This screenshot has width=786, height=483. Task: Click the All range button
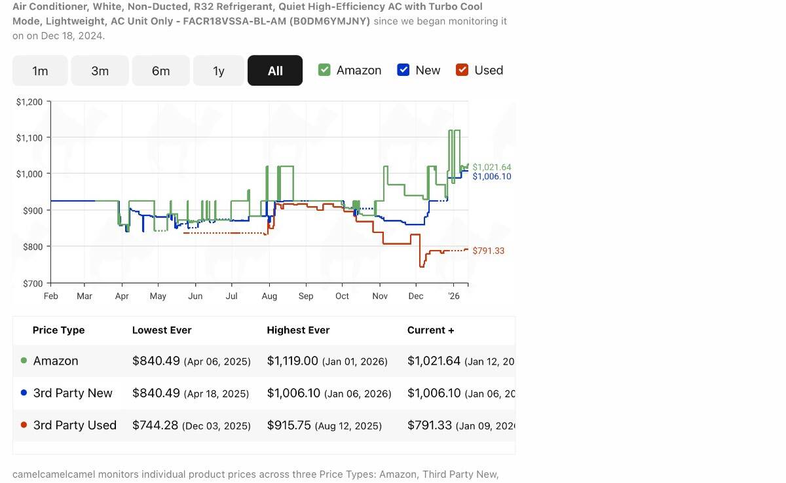click(x=275, y=71)
